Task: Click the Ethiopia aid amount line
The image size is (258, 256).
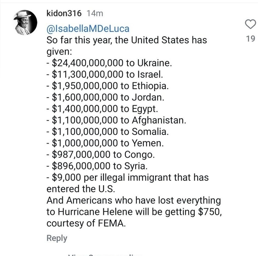Action: pos(108,86)
